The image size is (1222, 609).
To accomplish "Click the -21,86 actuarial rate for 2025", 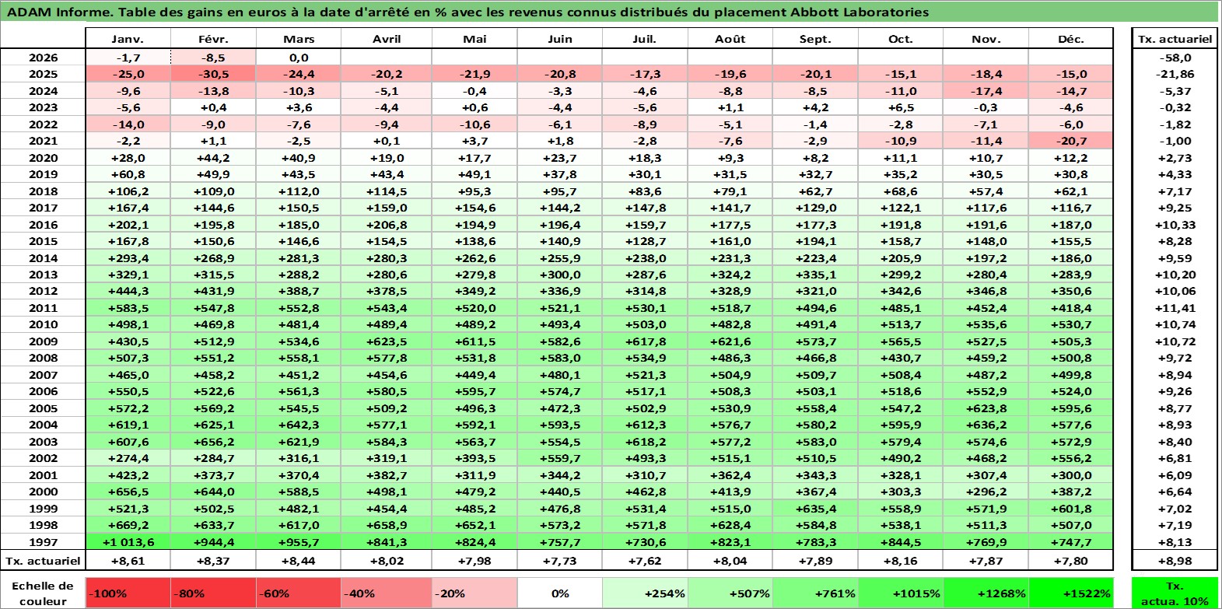I will 1175,74.
